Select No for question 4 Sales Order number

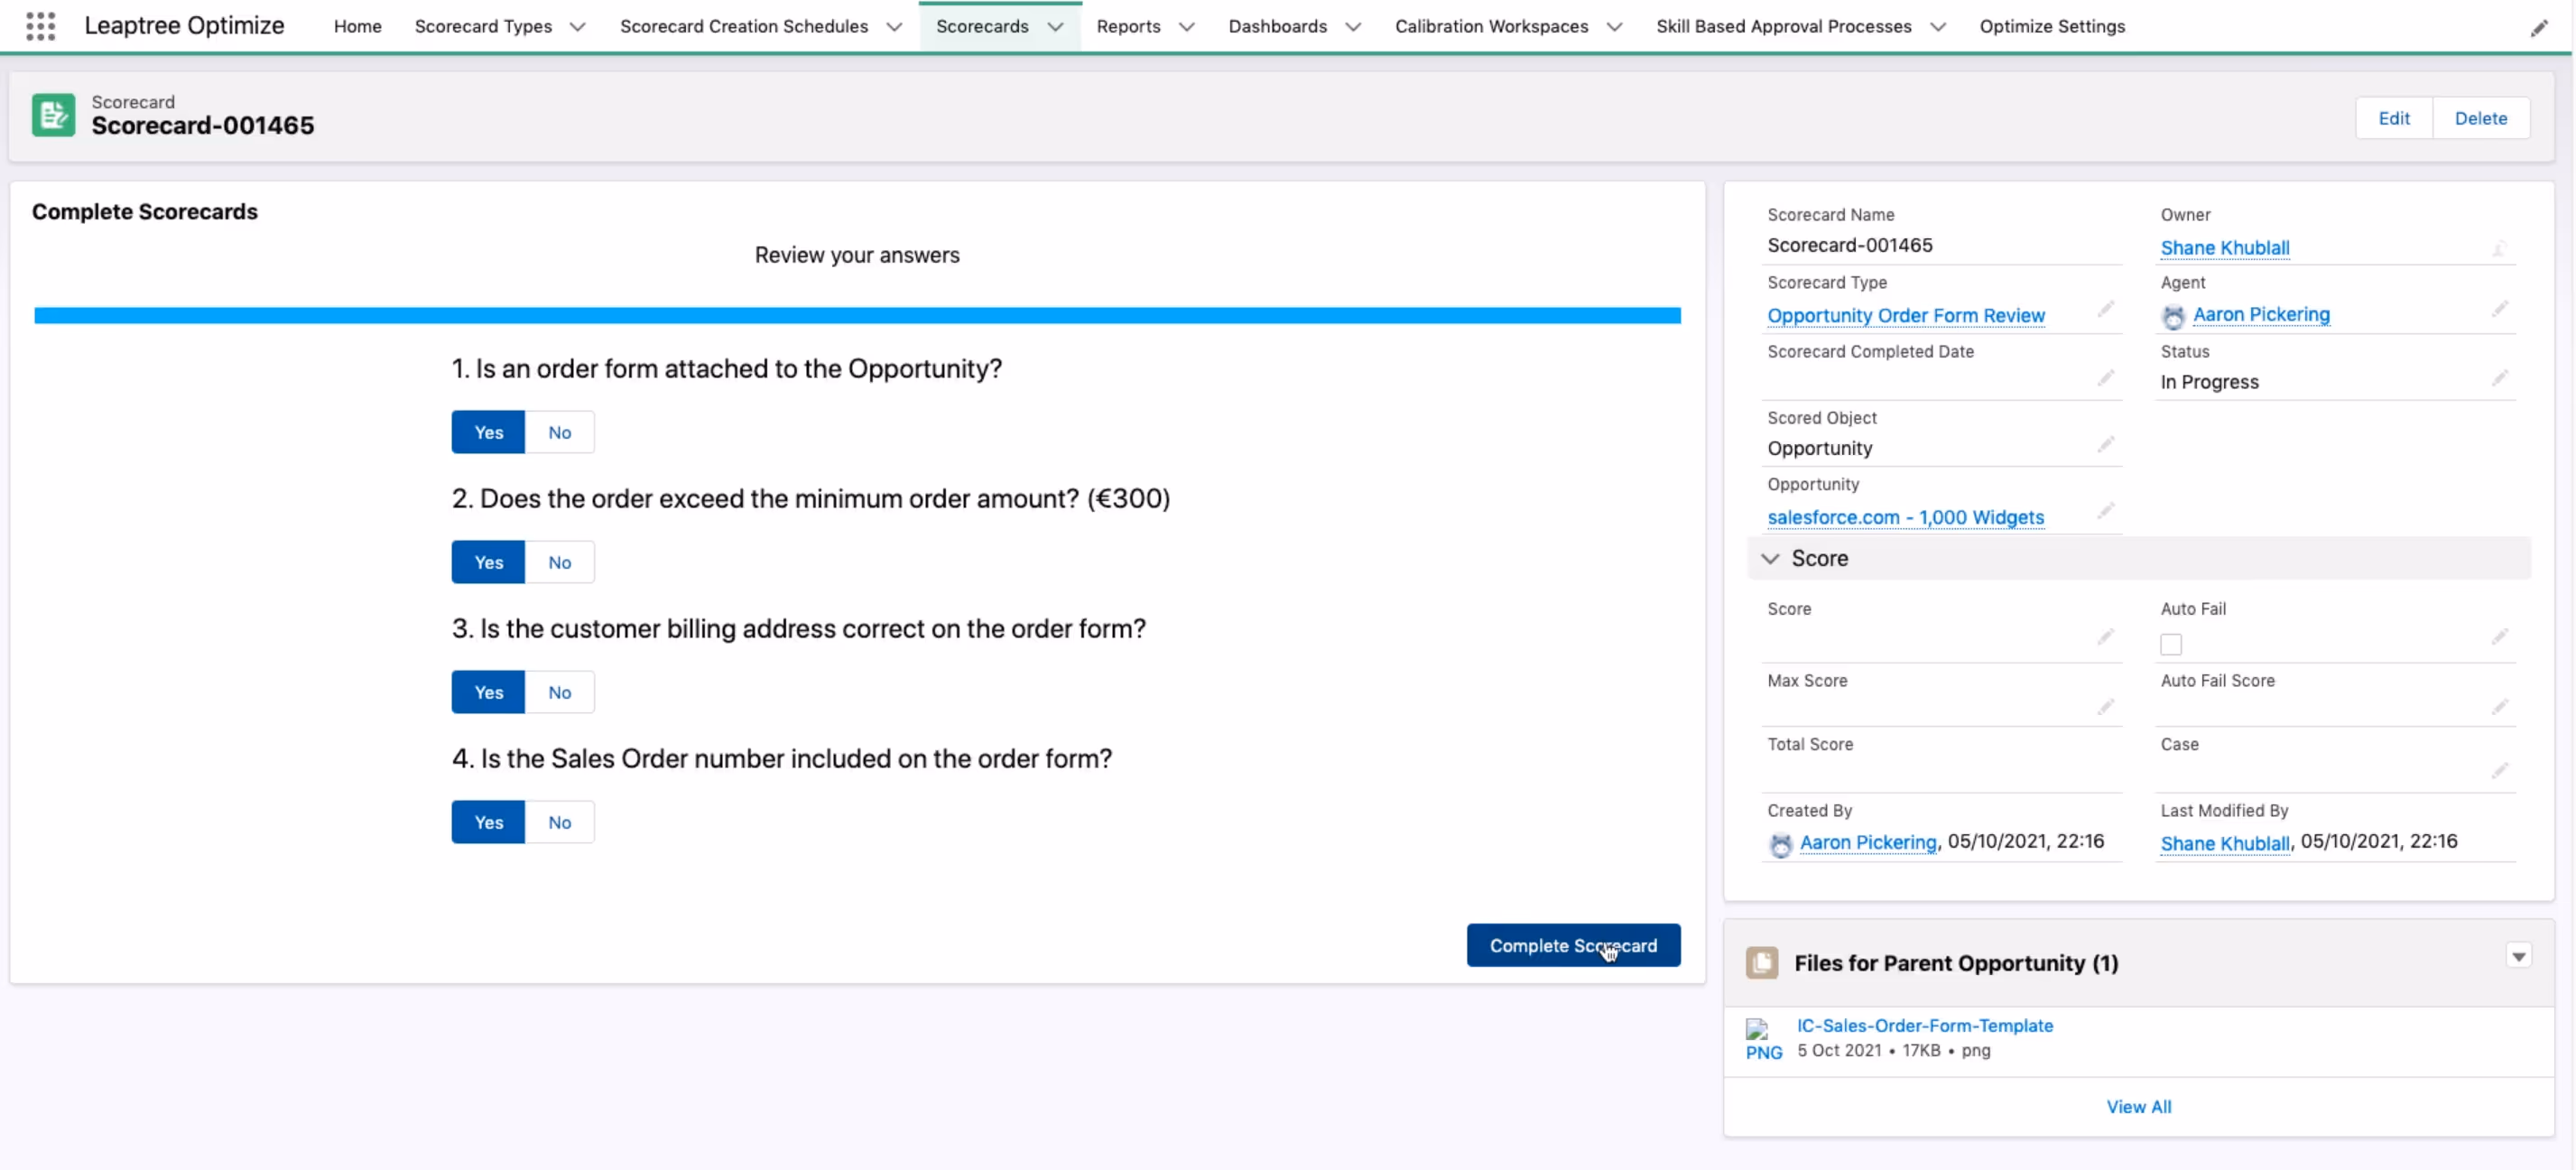pyautogui.click(x=559, y=822)
